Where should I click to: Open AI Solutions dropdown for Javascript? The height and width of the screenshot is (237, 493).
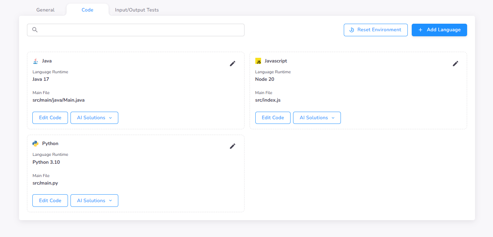pos(317,117)
